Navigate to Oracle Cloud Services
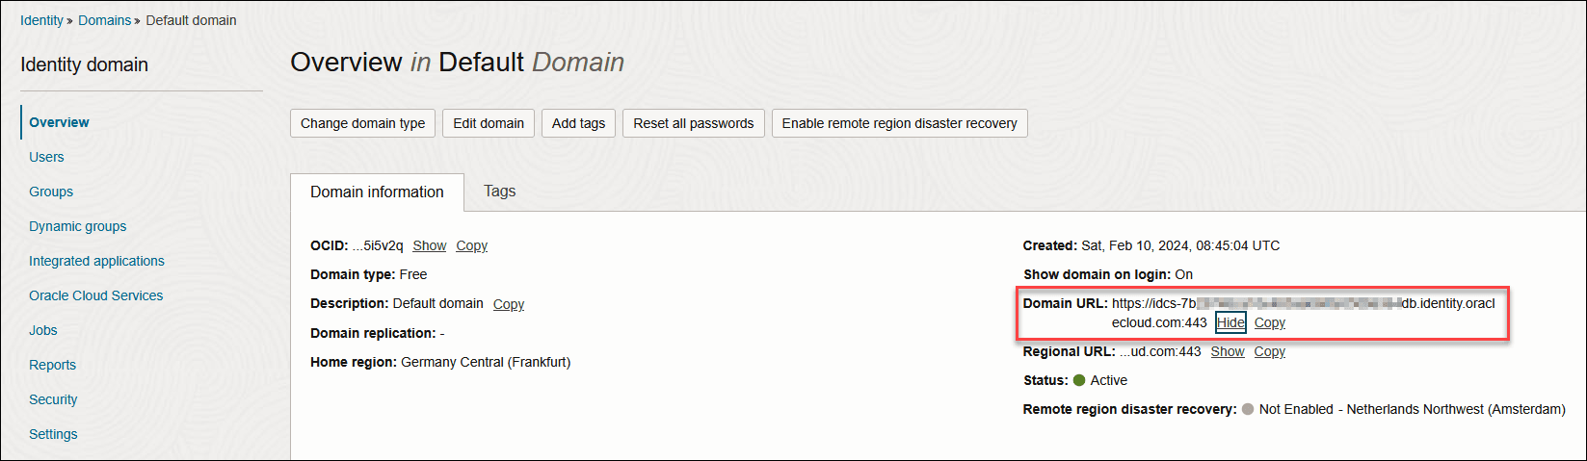1587x461 pixels. (95, 295)
